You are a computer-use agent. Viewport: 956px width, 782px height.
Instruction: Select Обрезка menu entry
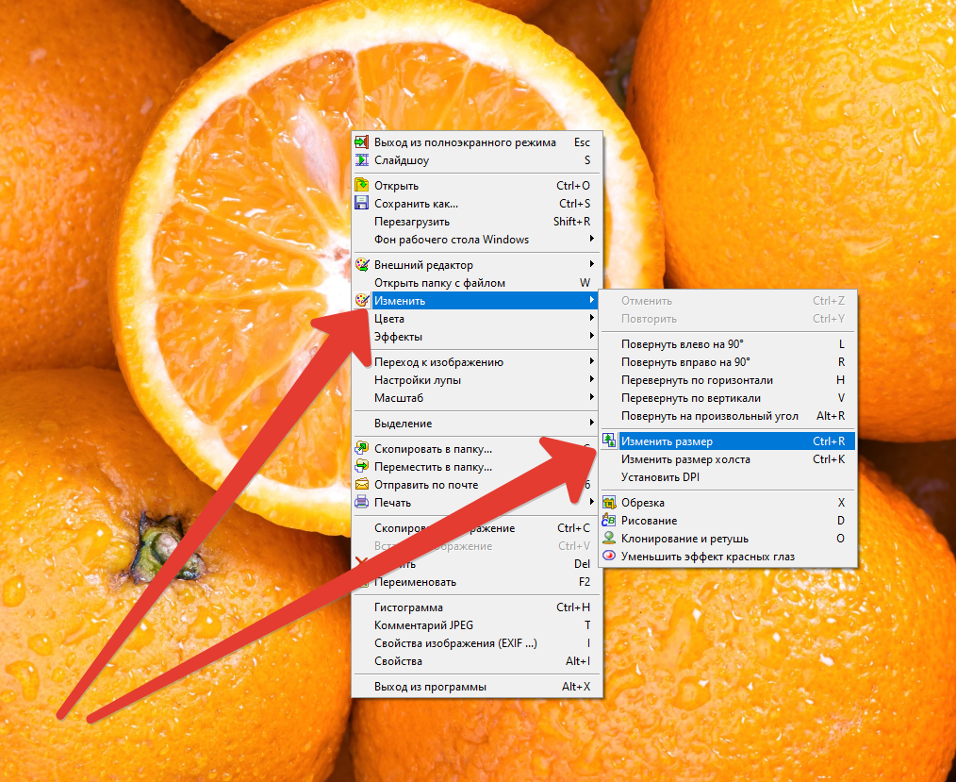click(728, 503)
